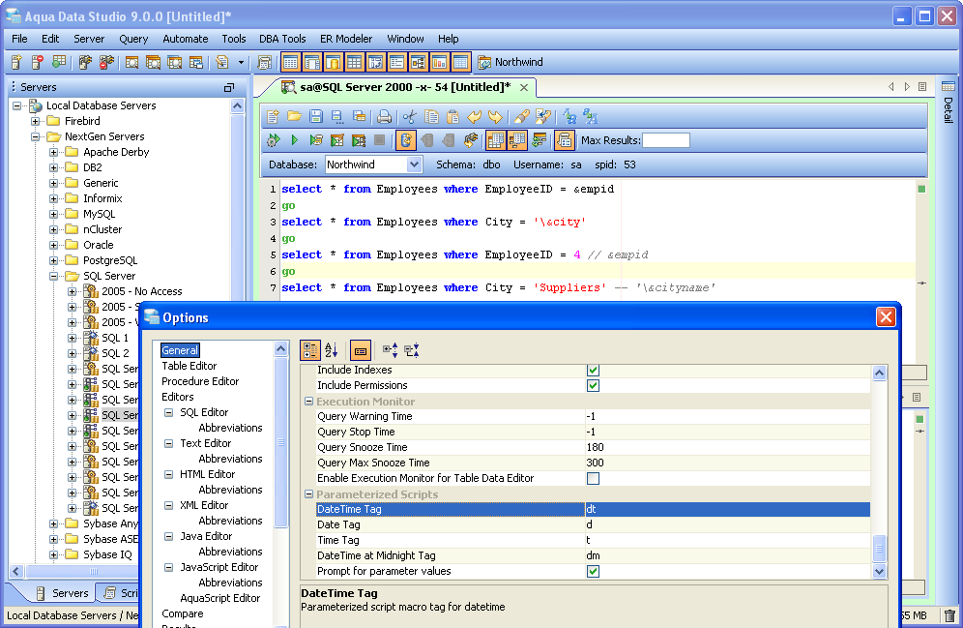Click Options property list scrollbar thumb
The width and height of the screenshot is (963, 628).
click(879, 548)
